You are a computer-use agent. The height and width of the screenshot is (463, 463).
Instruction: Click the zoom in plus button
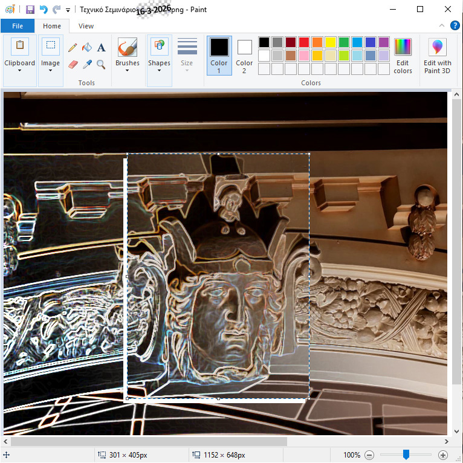point(442,455)
